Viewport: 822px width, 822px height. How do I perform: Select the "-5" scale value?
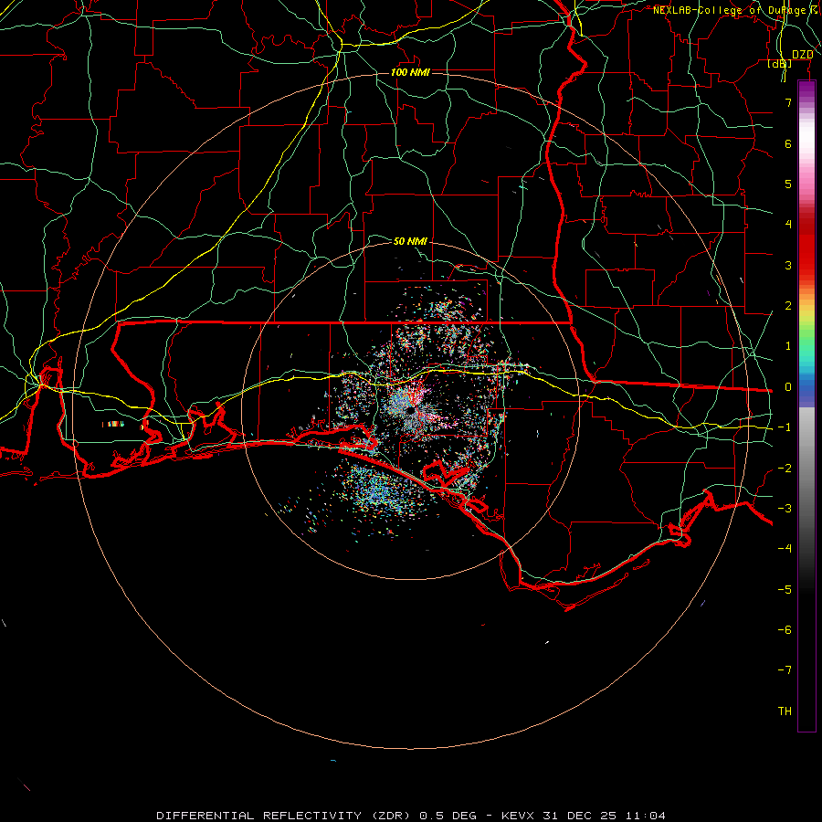tap(785, 590)
